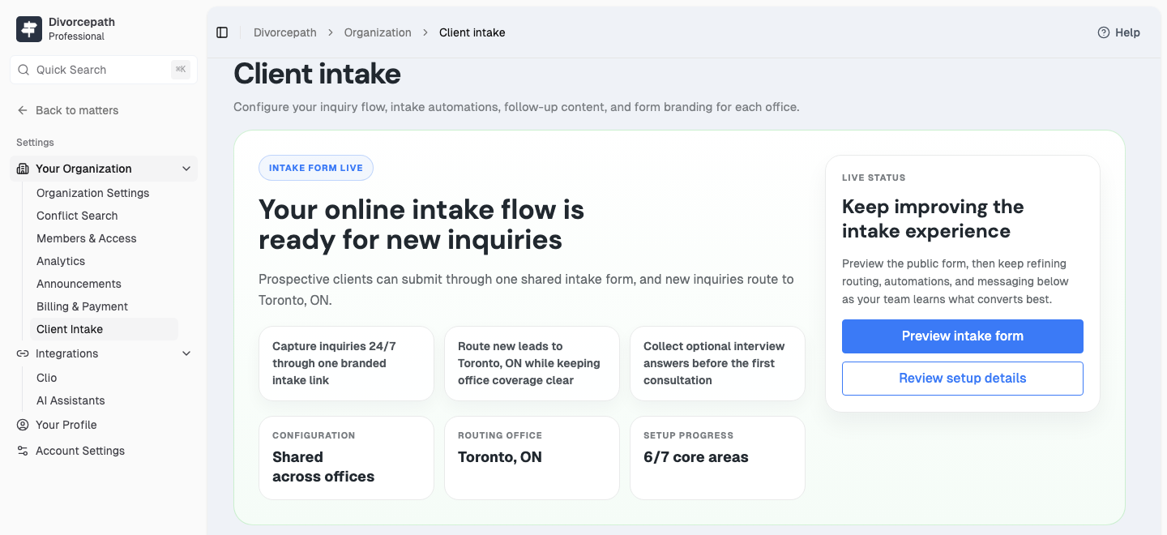1167x535 pixels.
Task: Click Back to matters link text
Action: click(x=77, y=110)
